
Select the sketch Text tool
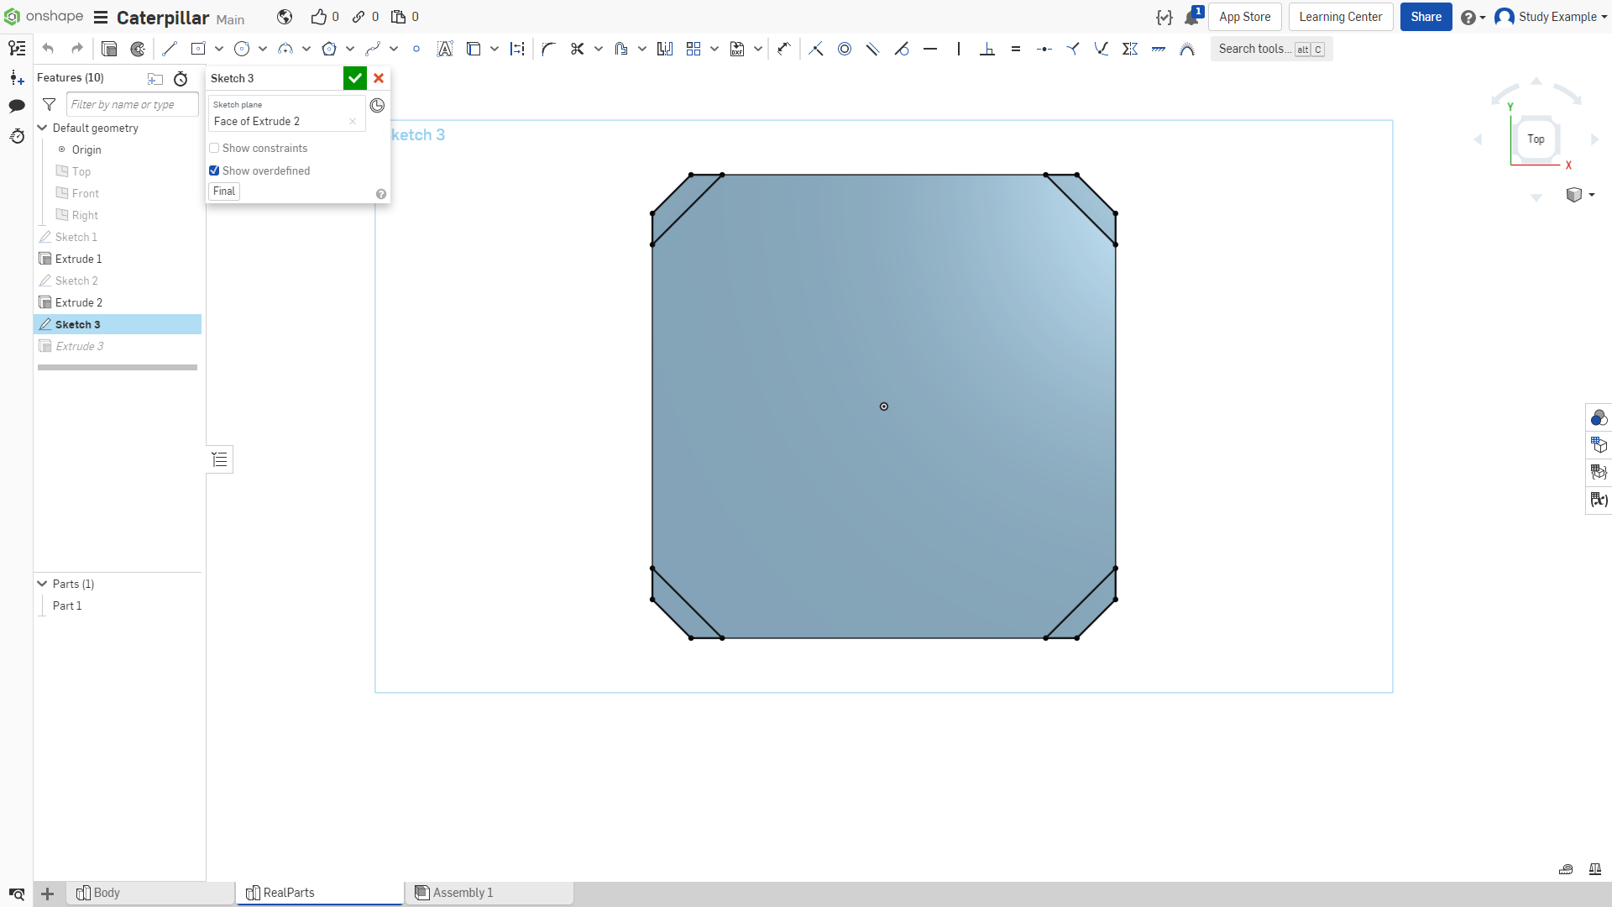(x=445, y=49)
